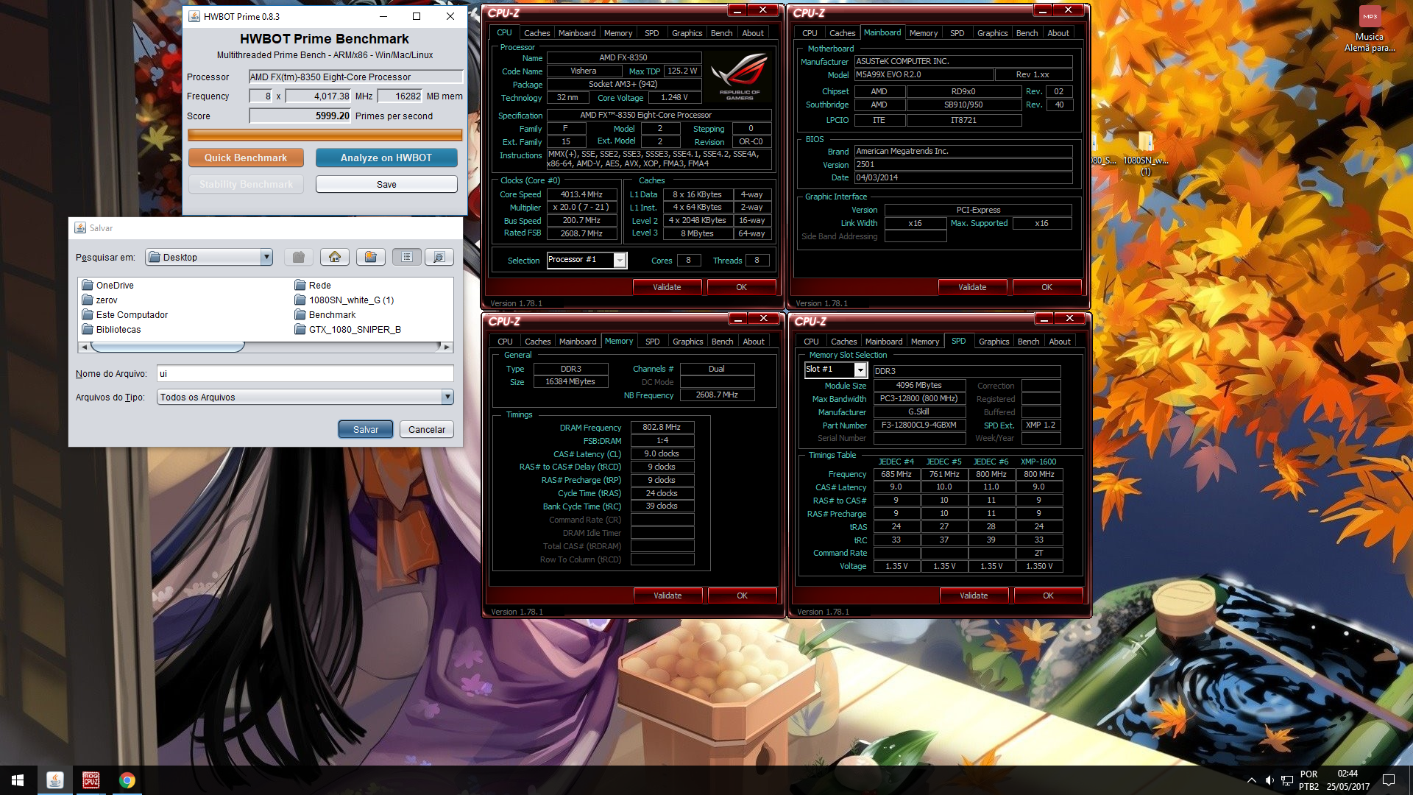
Task: Switch to Bench tab in top-left CPU-Z
Action: pos(721,33)
